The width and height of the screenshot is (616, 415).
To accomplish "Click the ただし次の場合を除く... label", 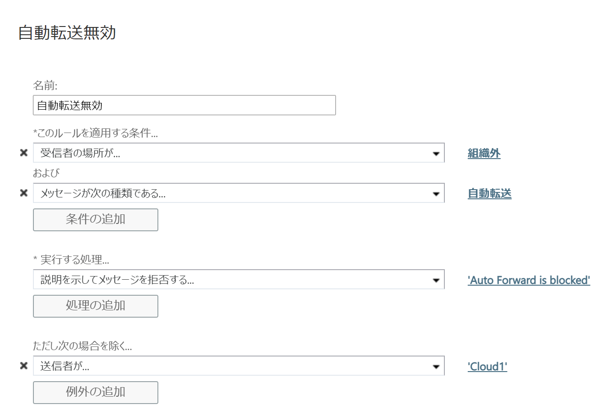I will [x=82, y=346].
